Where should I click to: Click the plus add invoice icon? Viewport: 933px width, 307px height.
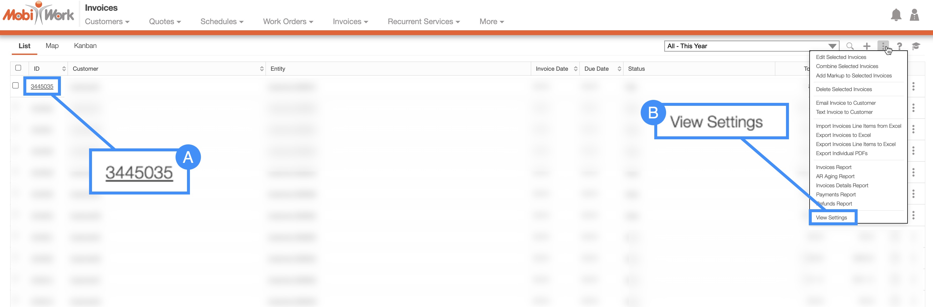[867, 46]
